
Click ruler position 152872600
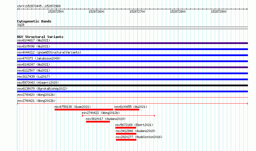pos(96,12)
